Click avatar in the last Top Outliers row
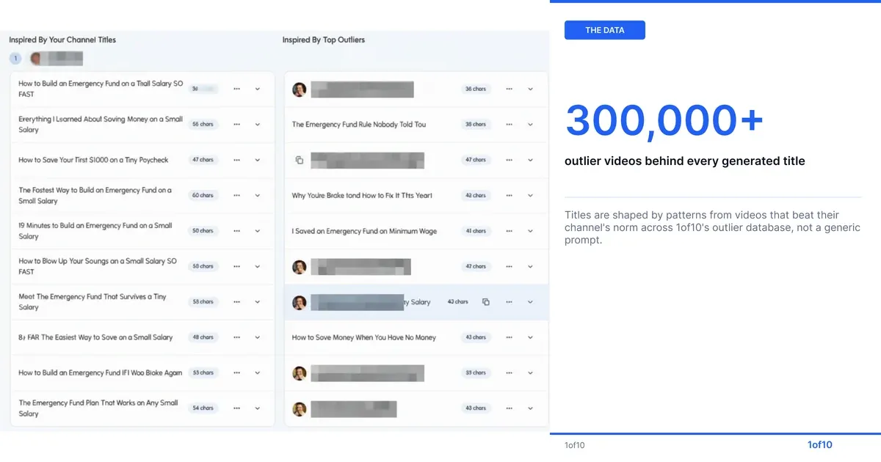881x462 pixels. 299,408
